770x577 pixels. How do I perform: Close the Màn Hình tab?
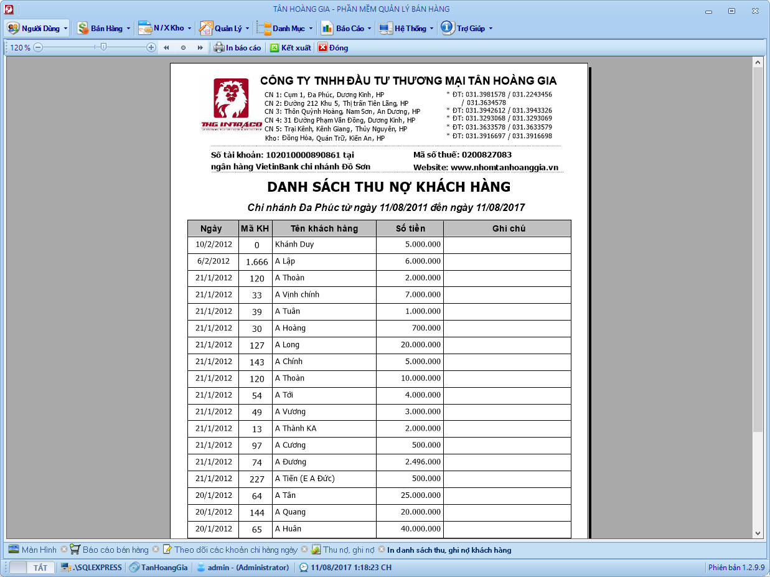63,550
